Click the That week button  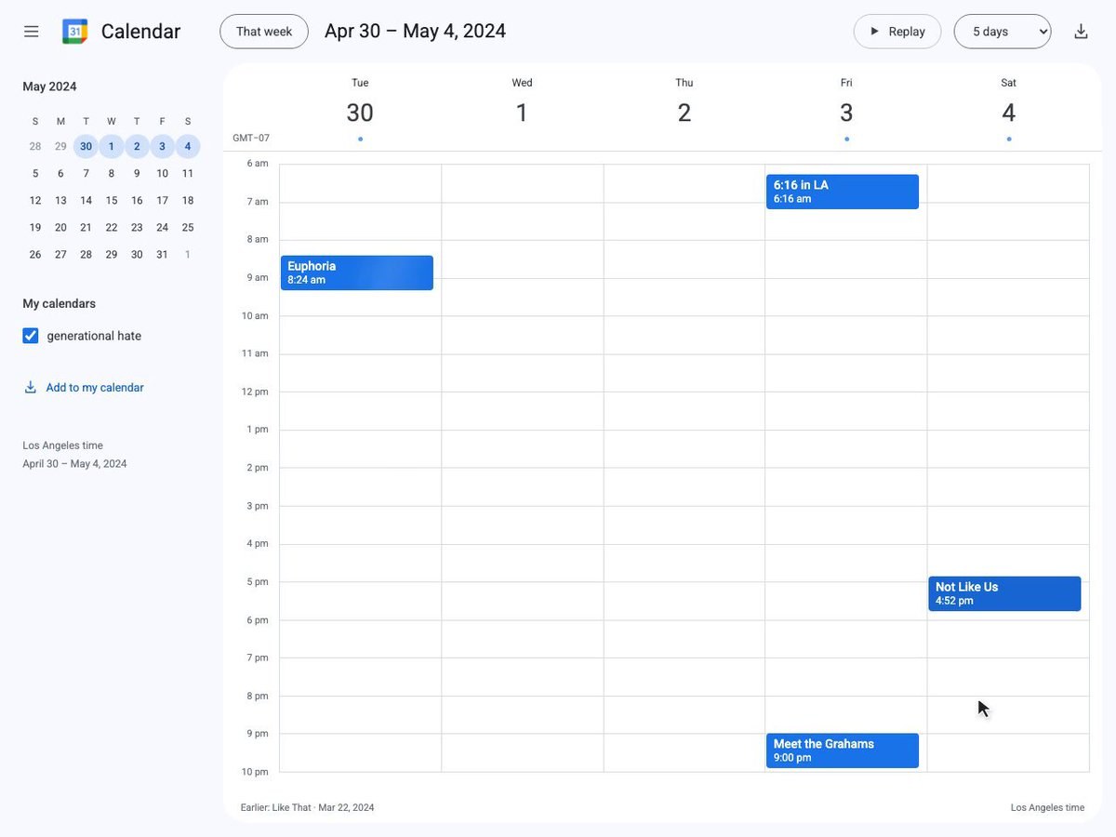264,32
